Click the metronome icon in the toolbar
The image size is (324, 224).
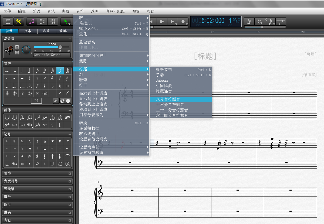click(249, 22)
